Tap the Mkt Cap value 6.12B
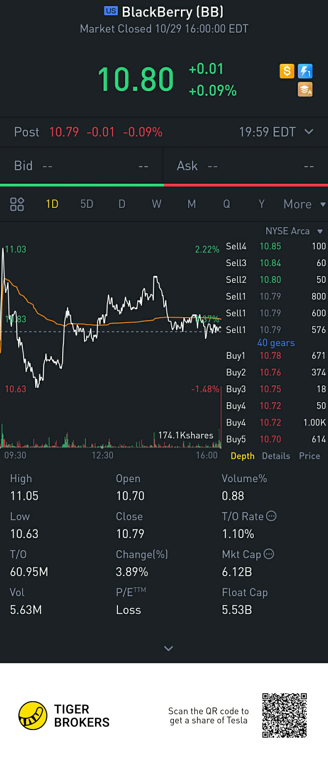Screen dimensions: 328x768 (237, 572)
